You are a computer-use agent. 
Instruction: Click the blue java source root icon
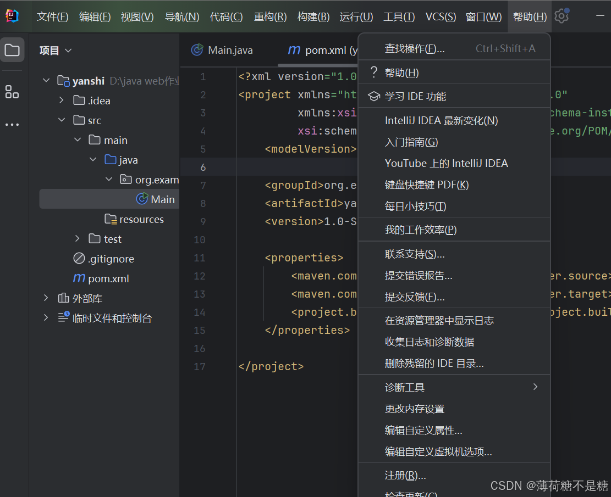pos(111,160)
